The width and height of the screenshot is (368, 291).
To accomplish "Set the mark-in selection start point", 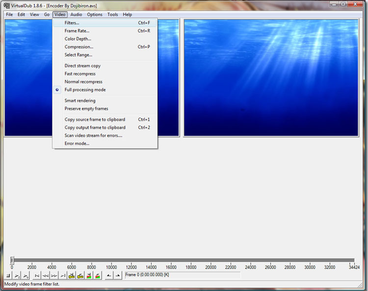I will 109,276.
